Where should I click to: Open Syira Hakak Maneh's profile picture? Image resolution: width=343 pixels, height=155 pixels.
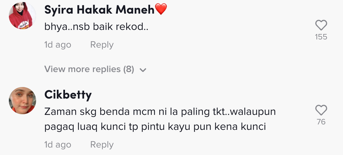[x=22, y=16]
